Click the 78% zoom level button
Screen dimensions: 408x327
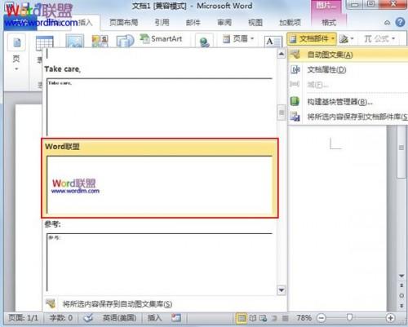pyautogui.click(x=304, y=317)
